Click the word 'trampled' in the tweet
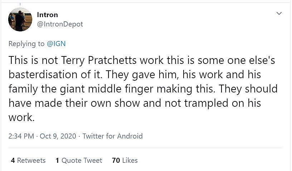292x171 pixels. click(200, 103)
